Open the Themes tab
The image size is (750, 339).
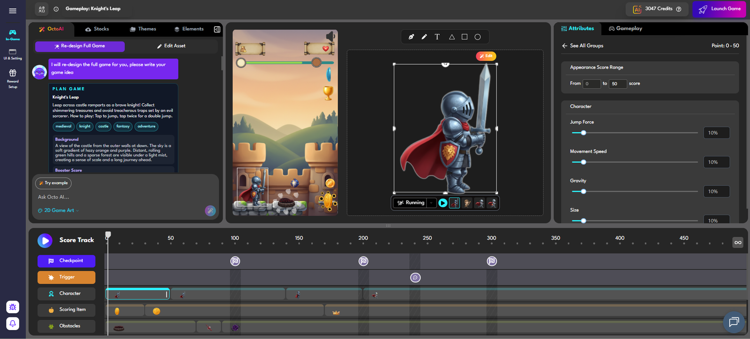pyautogui.click(x=143, y=29)
